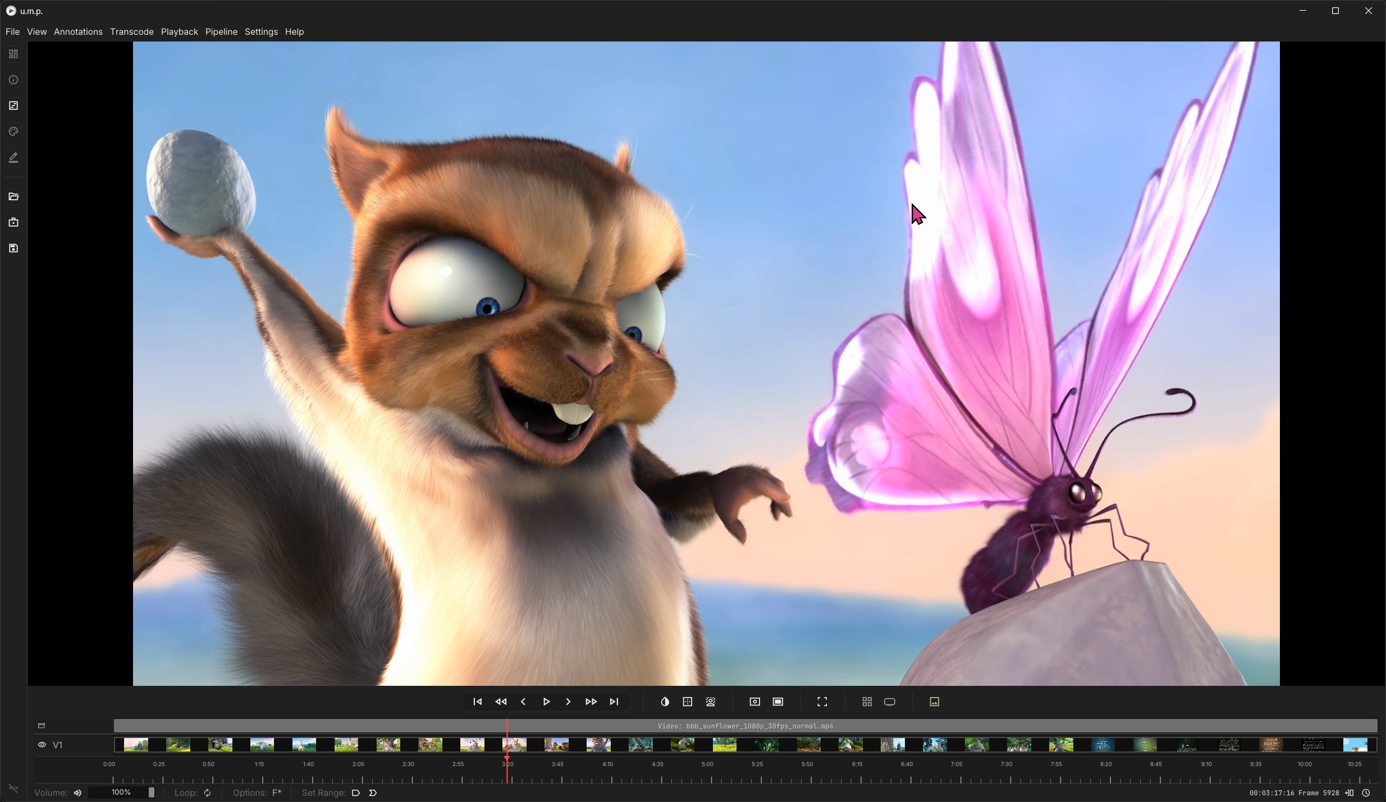
Task: Toggle V1 track visibility eye
Action: [42, 745]
